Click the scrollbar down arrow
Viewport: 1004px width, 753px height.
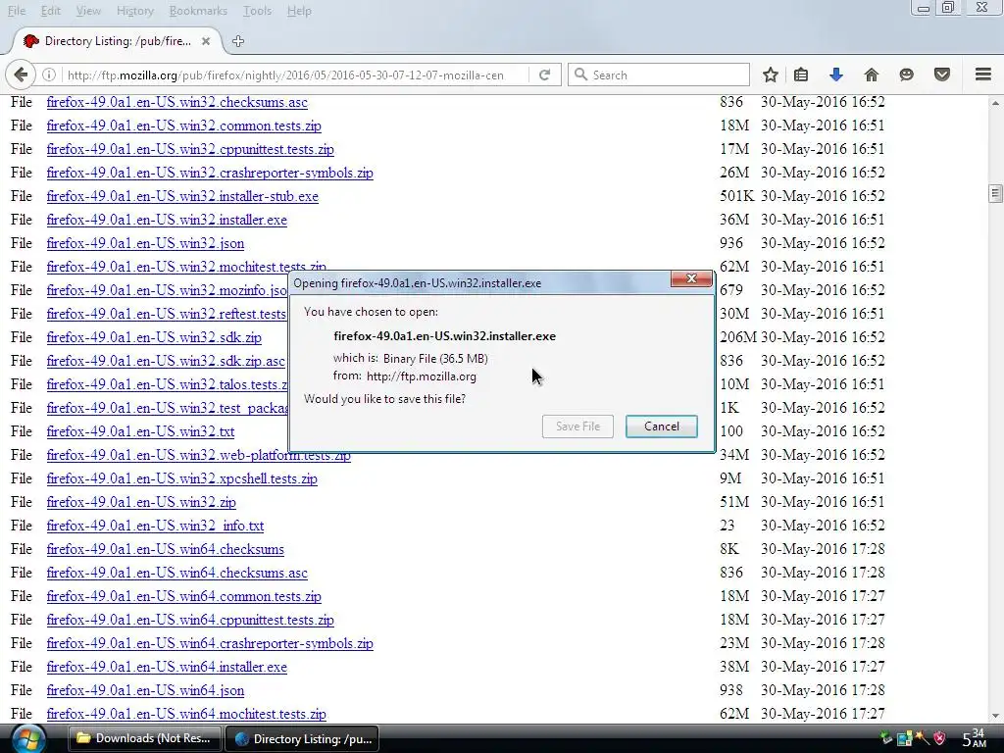(x=995, y=717)
